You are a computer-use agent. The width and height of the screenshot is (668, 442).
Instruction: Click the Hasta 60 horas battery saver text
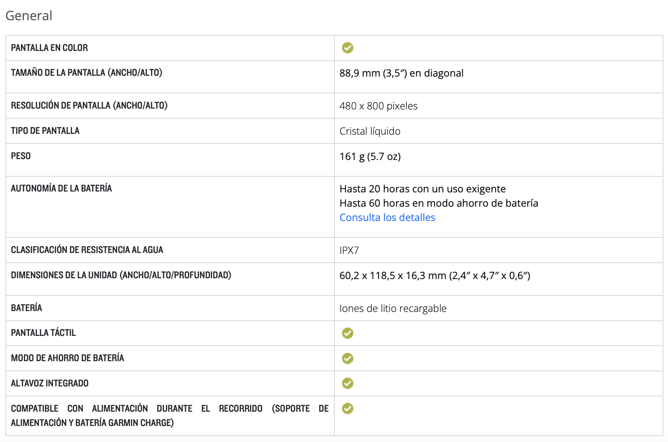click(x=438, y=203)
